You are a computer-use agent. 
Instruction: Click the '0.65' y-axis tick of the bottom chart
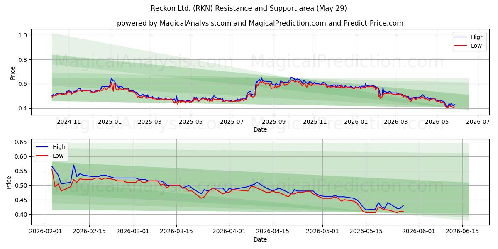(x=22, y=142)
